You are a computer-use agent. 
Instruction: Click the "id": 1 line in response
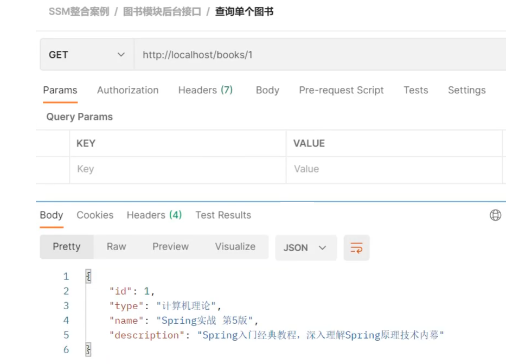click(132, 291)
